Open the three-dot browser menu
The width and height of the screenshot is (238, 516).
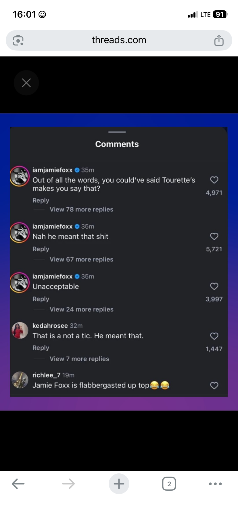click(x=215, y=484)
